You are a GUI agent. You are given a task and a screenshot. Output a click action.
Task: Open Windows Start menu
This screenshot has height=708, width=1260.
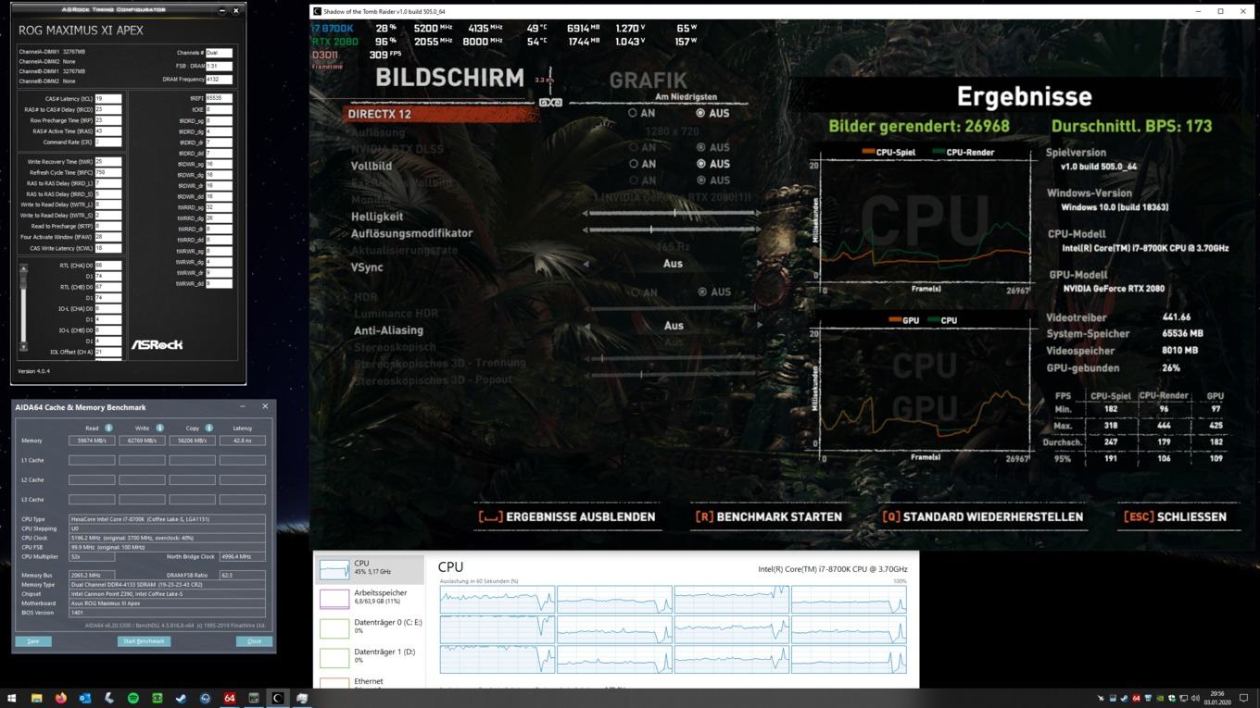click(12, 698)
